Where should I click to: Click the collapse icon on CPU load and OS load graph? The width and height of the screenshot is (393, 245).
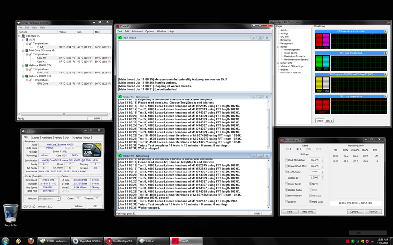(x=385, y=53)
